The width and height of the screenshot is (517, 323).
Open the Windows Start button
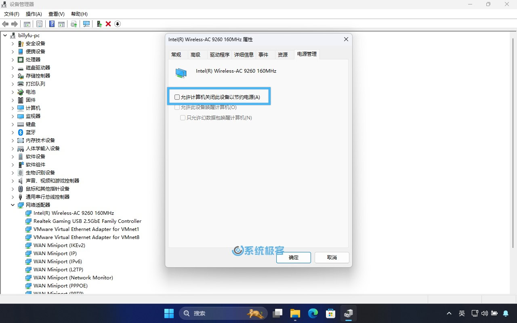click(x=169, y=313)
